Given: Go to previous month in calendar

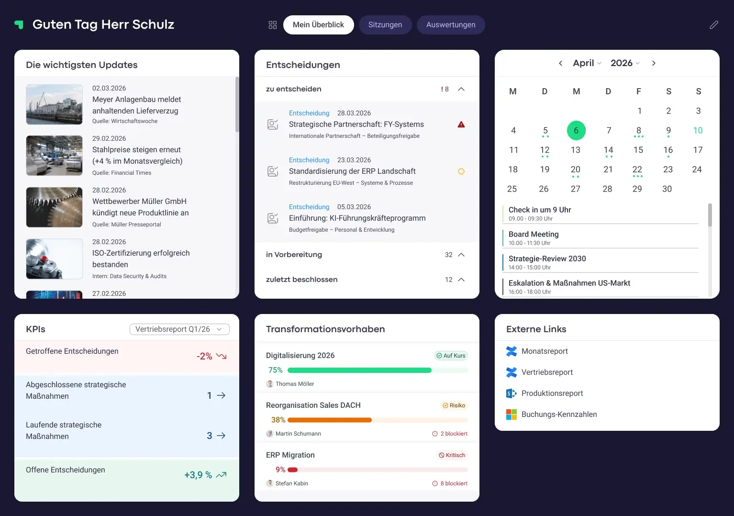Looking at the screenshot, I should click(560, 63).
